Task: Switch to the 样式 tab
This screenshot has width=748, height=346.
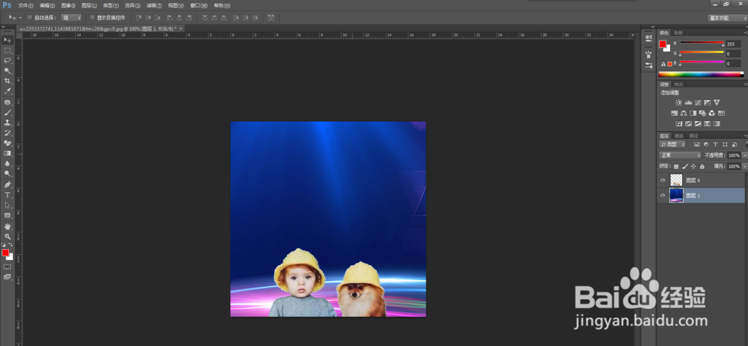Action: (x=678, y=84)
